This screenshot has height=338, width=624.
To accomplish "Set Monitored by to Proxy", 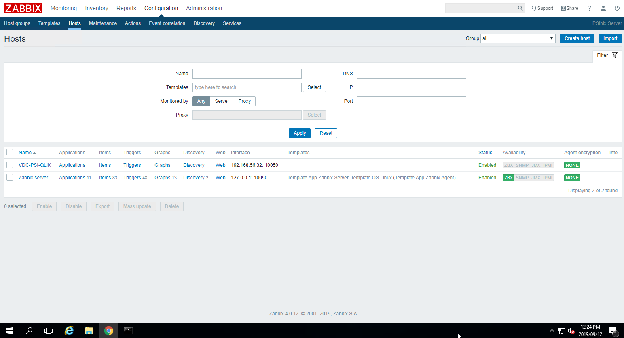I will tap(245, 101).
